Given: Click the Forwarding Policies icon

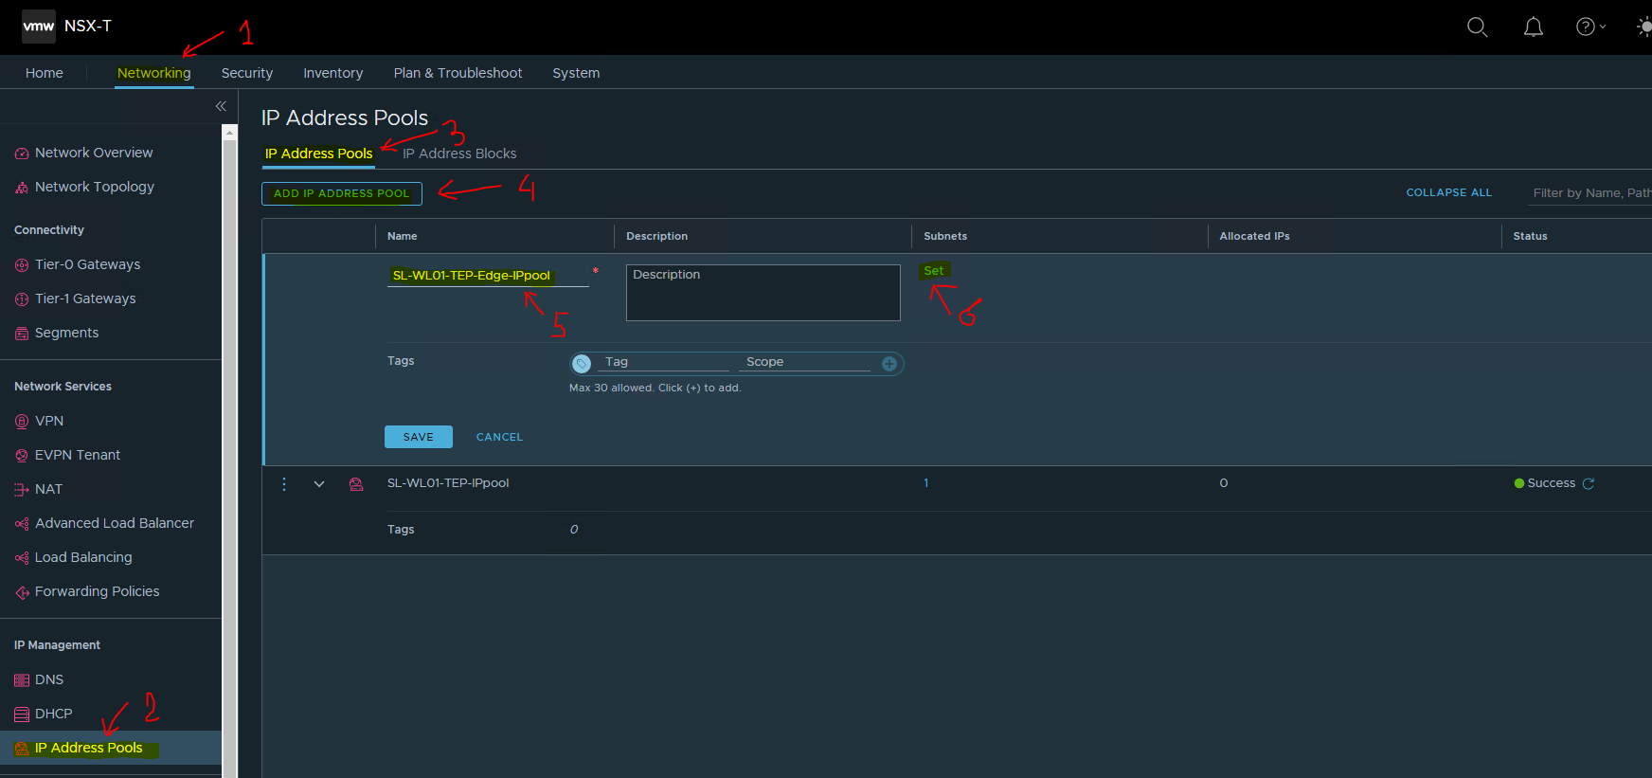Looking at the screenshot, I should click(x=22, y=592).
